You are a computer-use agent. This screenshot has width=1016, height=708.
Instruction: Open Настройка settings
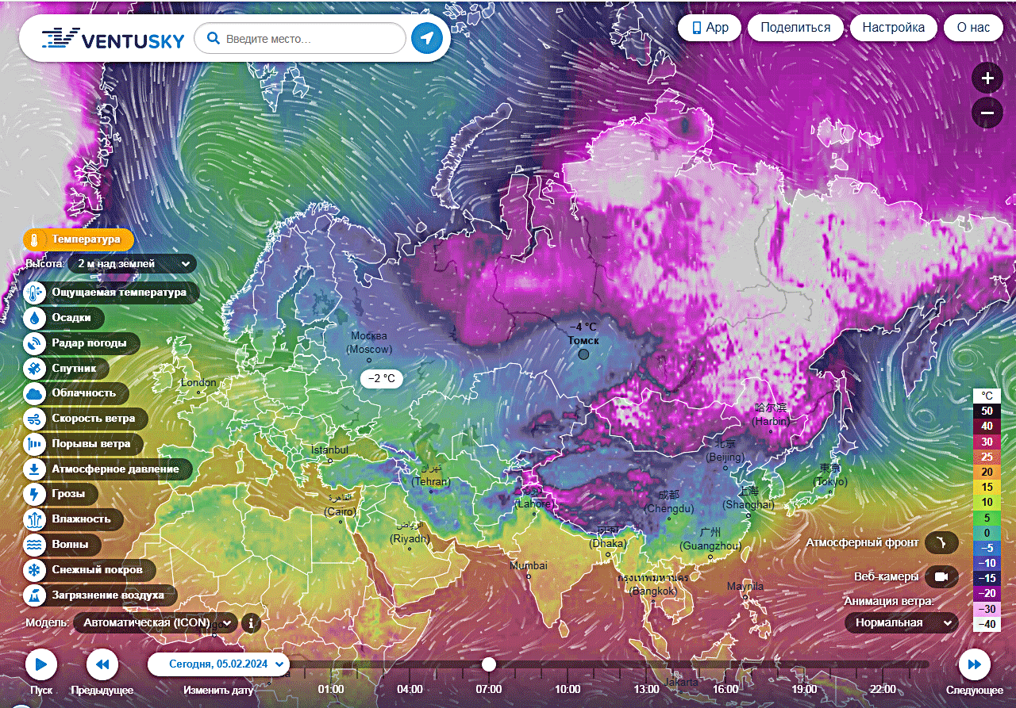894,28
